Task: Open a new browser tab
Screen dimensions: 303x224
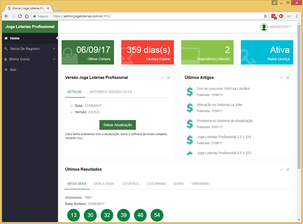Action: [57, 8]
